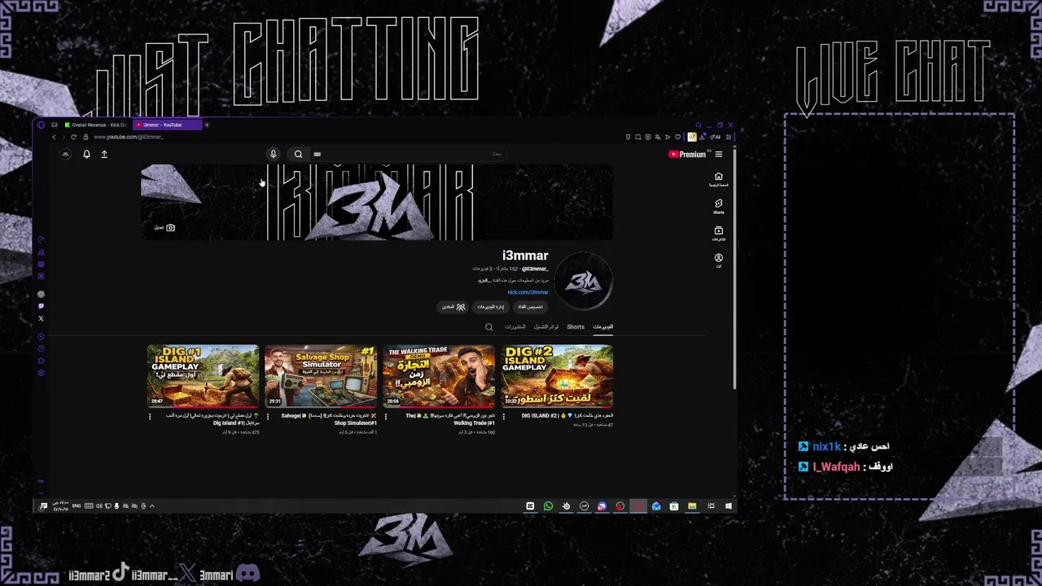Viewport: 1042px width, 586px height.
Task: Select the i3mmar - YouTube browser tab
Action: click(167, 125)
